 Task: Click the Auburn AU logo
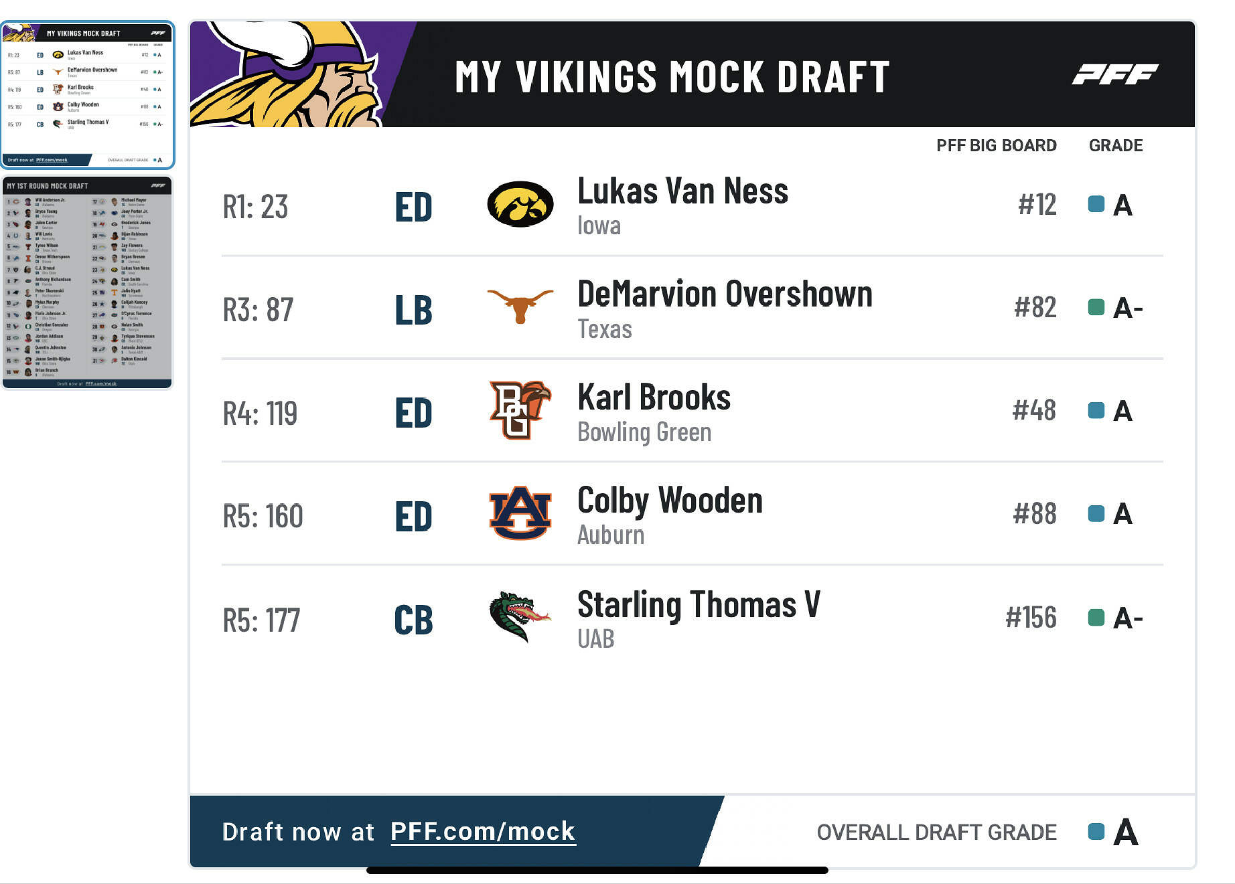tap(520, 513)
